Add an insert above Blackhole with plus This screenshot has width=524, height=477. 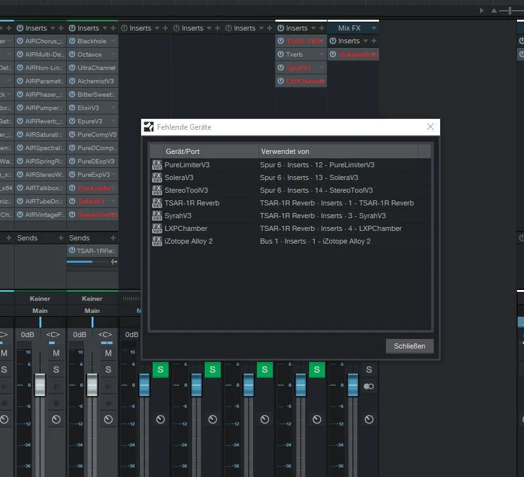tap(113, 28)
